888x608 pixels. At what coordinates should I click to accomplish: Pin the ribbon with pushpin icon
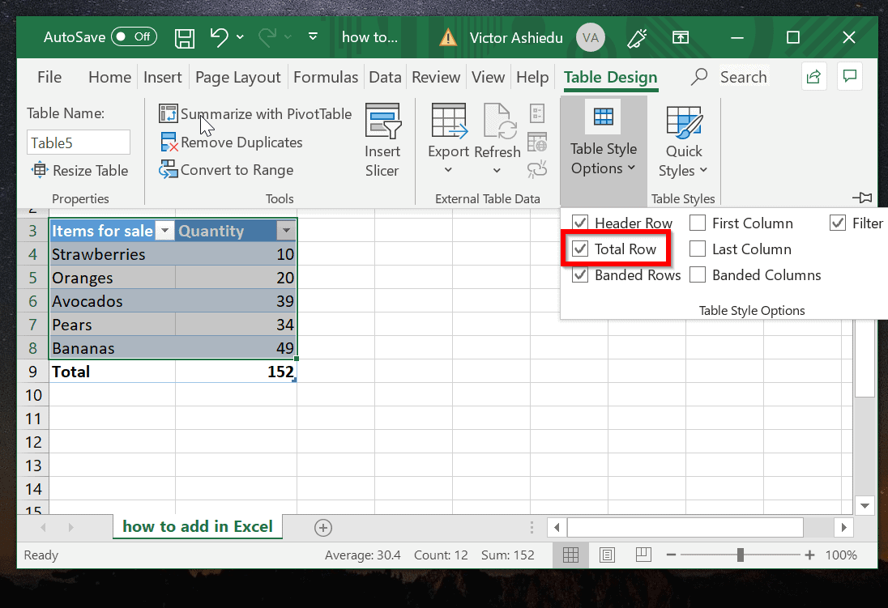coord(862,198)
